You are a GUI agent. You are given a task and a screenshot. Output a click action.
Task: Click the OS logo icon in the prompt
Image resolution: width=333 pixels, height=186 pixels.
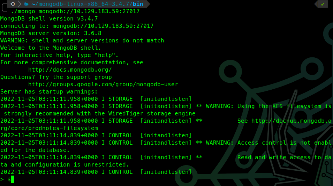click(13, 4)
